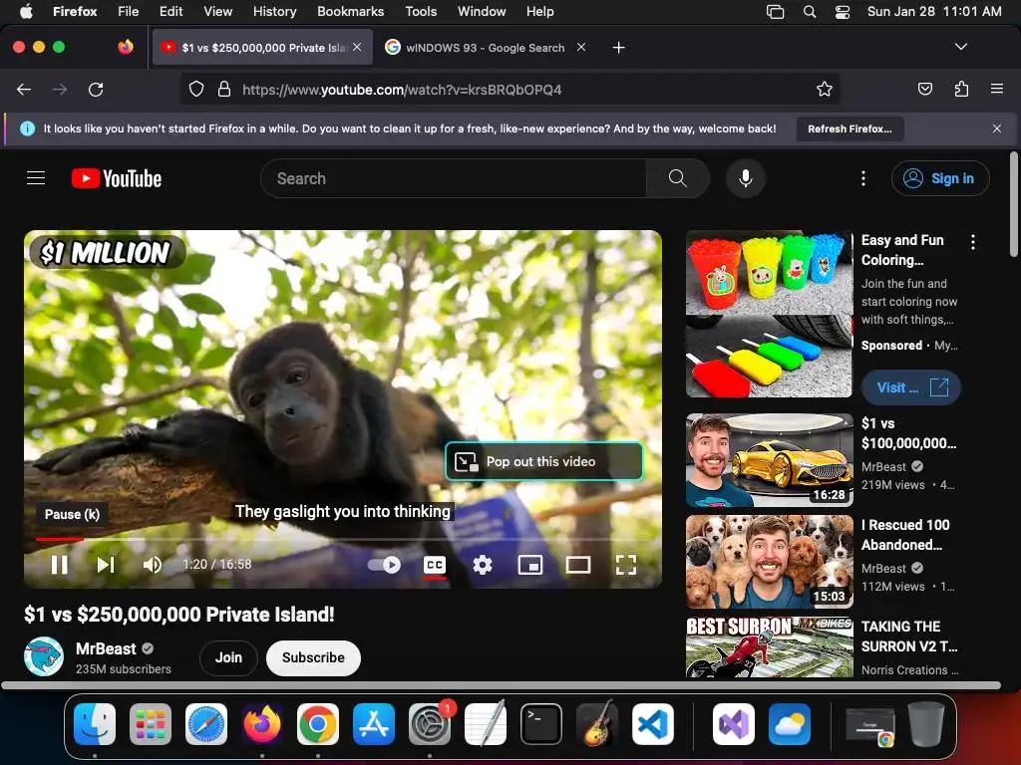This screenshot has width=1021, height=765.
Task: Open Visual Studio Code in Dock
Action: tap(653, 724)
